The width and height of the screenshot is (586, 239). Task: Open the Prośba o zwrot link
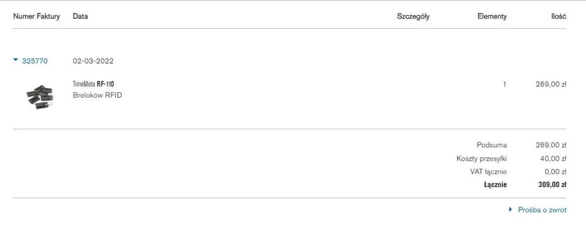(542, 210)
